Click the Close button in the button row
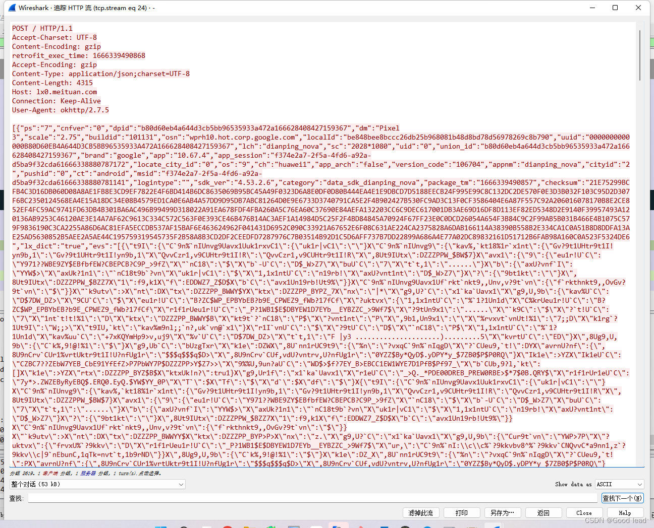This screenshot has width=654, height=528. click(x=584, y=513)
